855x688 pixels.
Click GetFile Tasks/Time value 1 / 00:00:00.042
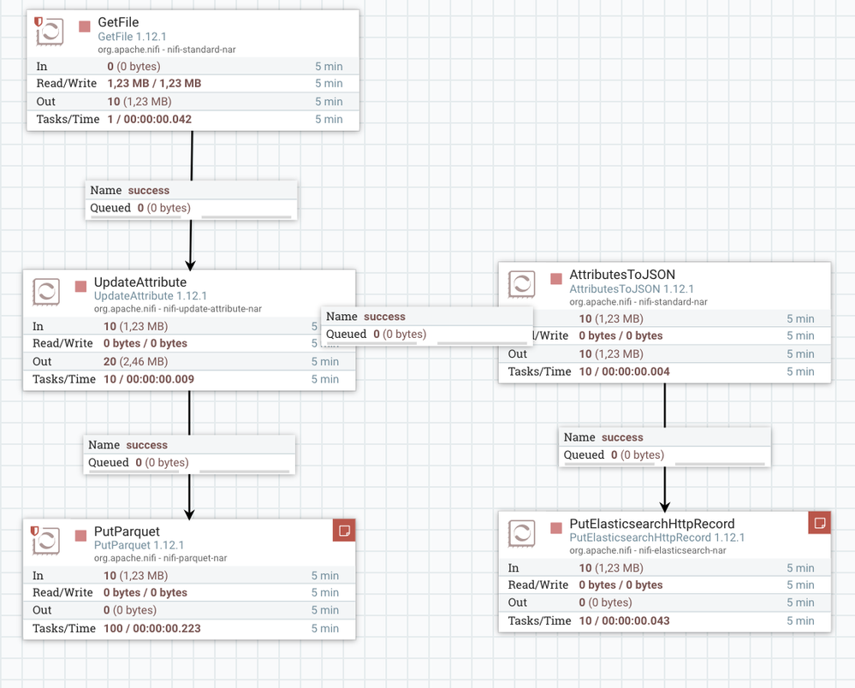pos(150,120)
